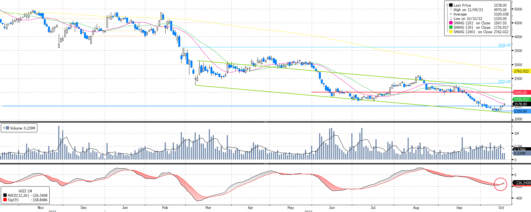The image size is (531, 212).
Task: Click the 4000 price axis label
Action: click(x=518, y=37)
